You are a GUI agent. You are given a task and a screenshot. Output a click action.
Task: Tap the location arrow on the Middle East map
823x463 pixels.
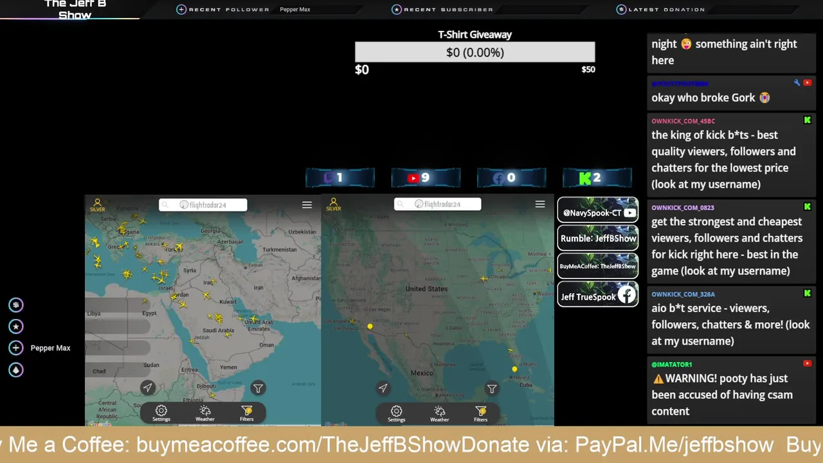pos(148,387)
